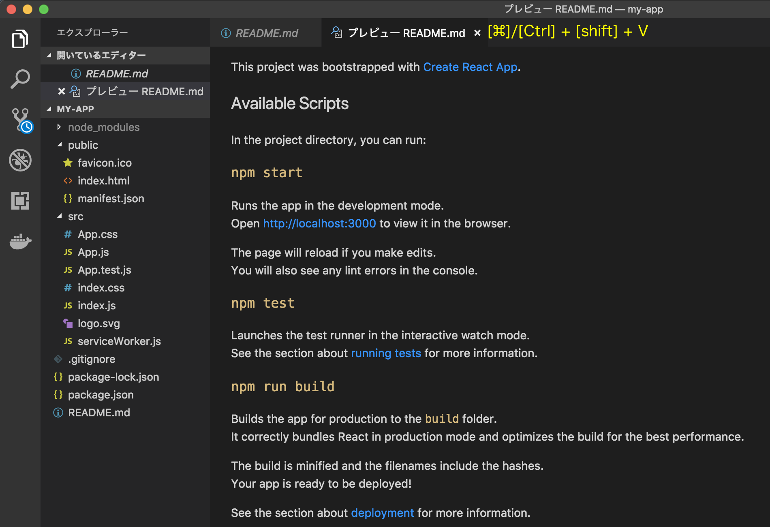
Task: Expand the node_modules folder
Action: click(x=58, y=127)
